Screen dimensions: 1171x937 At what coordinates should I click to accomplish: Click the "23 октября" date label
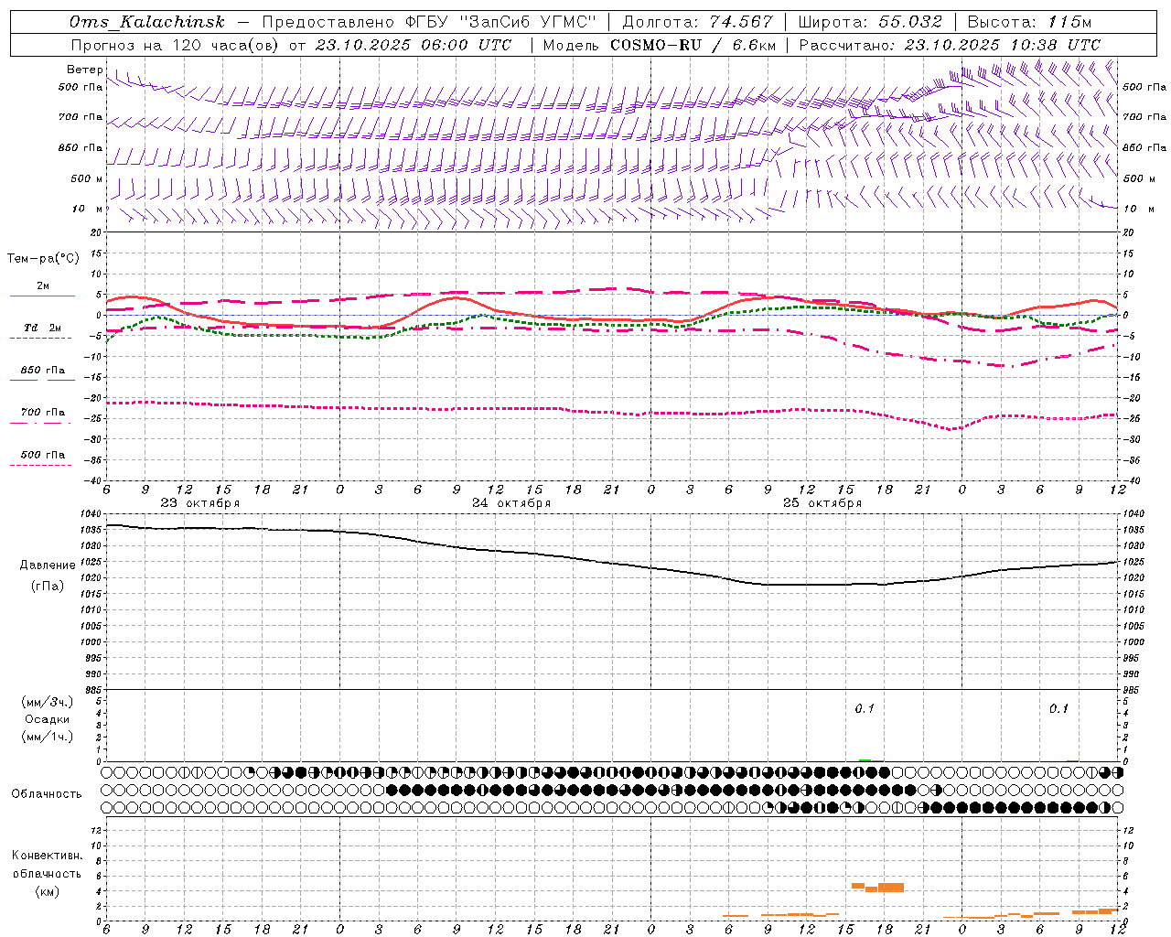pos(200,503)
